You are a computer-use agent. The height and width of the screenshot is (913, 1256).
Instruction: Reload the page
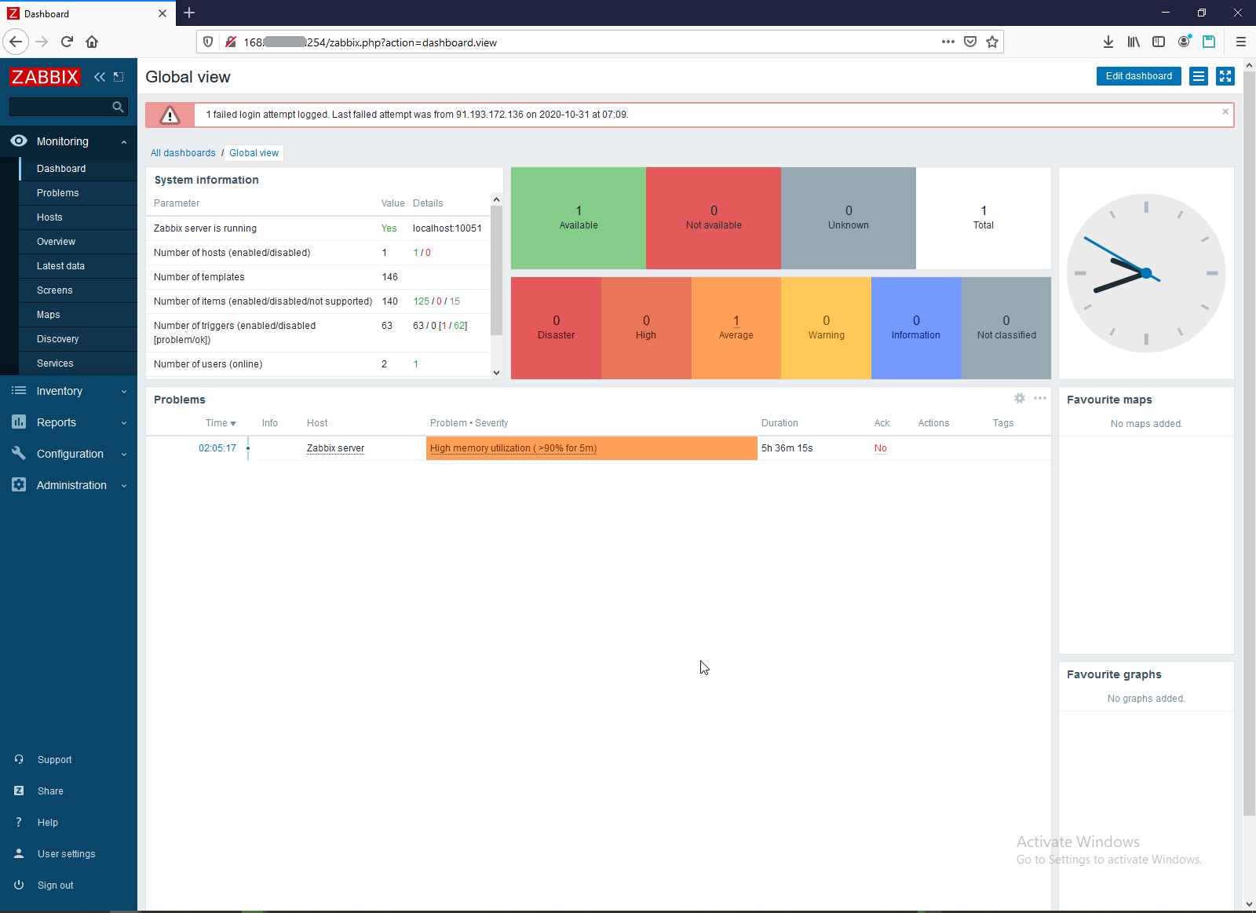tap(67, 42)
